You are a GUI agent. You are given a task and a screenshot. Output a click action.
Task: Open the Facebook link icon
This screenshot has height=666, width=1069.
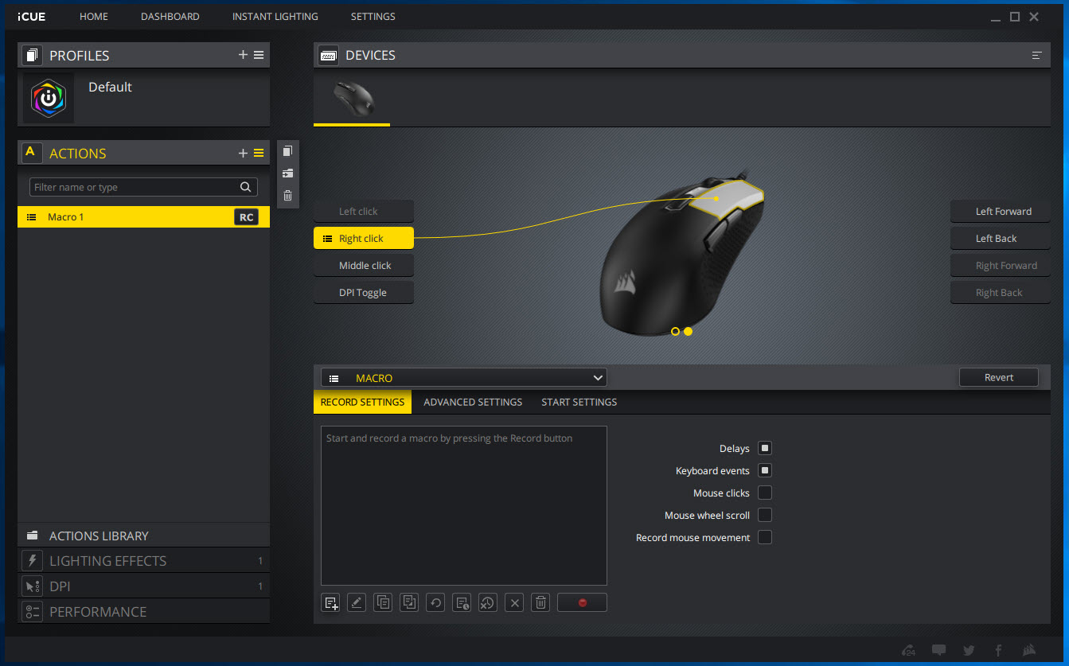click(998, 650)
